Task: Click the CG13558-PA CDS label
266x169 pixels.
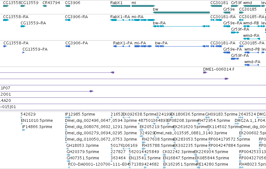Action: coord(16,43)
